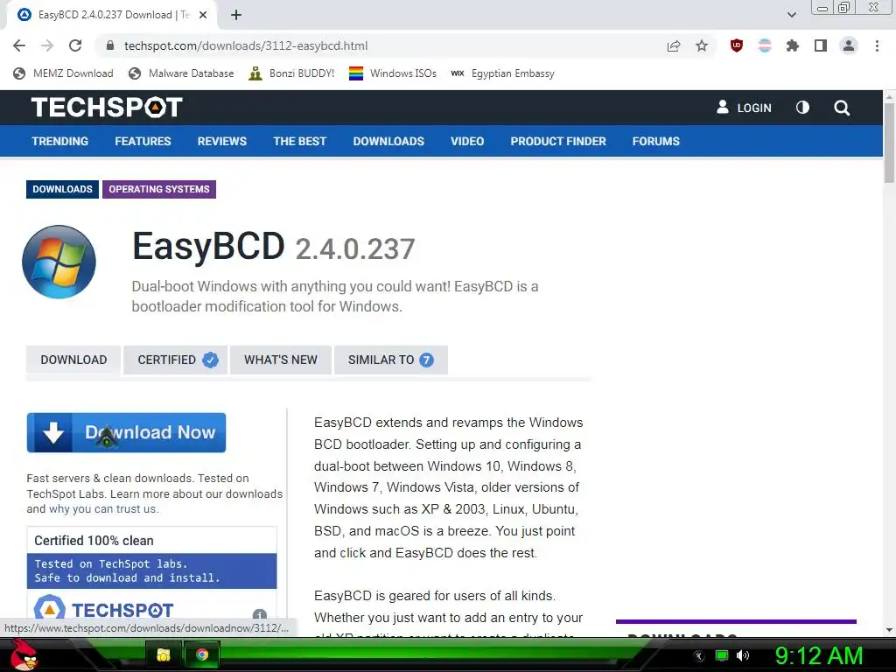The width and height of the screenshot is (896, 672).
Task: Toggle TechSpot dark mode contrast icon
Action: pyautogui.click(x=802, y=108)
